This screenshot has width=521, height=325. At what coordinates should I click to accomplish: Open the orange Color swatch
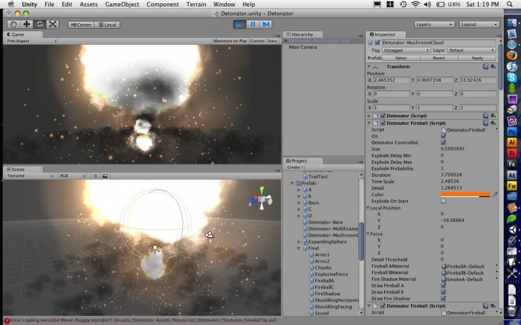click(465, 194)
